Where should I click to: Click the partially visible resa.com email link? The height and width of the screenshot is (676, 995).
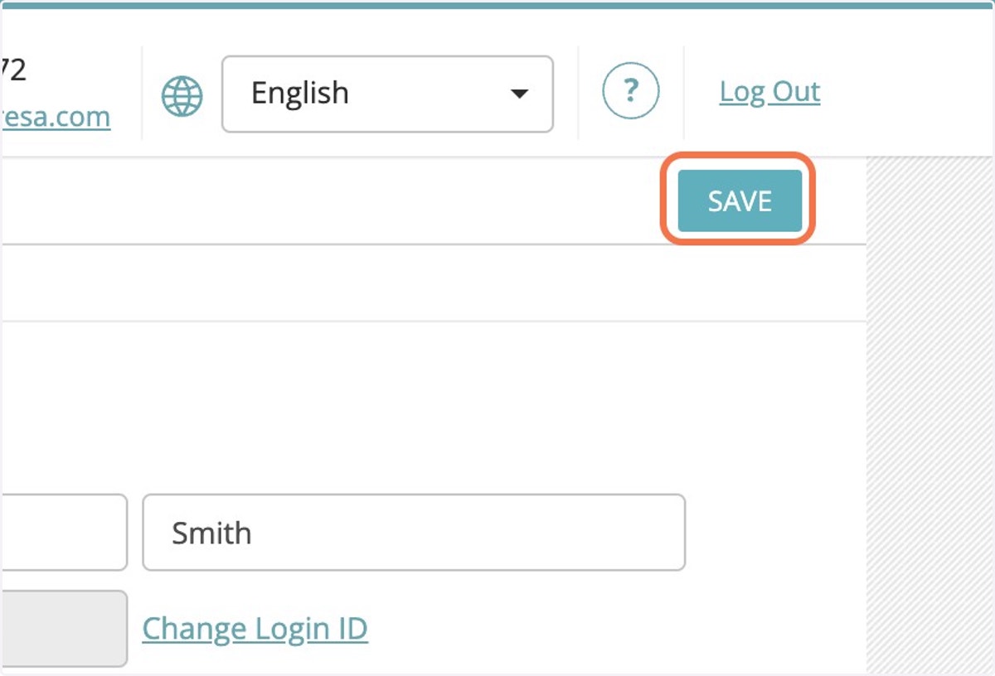(x=56, y=117)
